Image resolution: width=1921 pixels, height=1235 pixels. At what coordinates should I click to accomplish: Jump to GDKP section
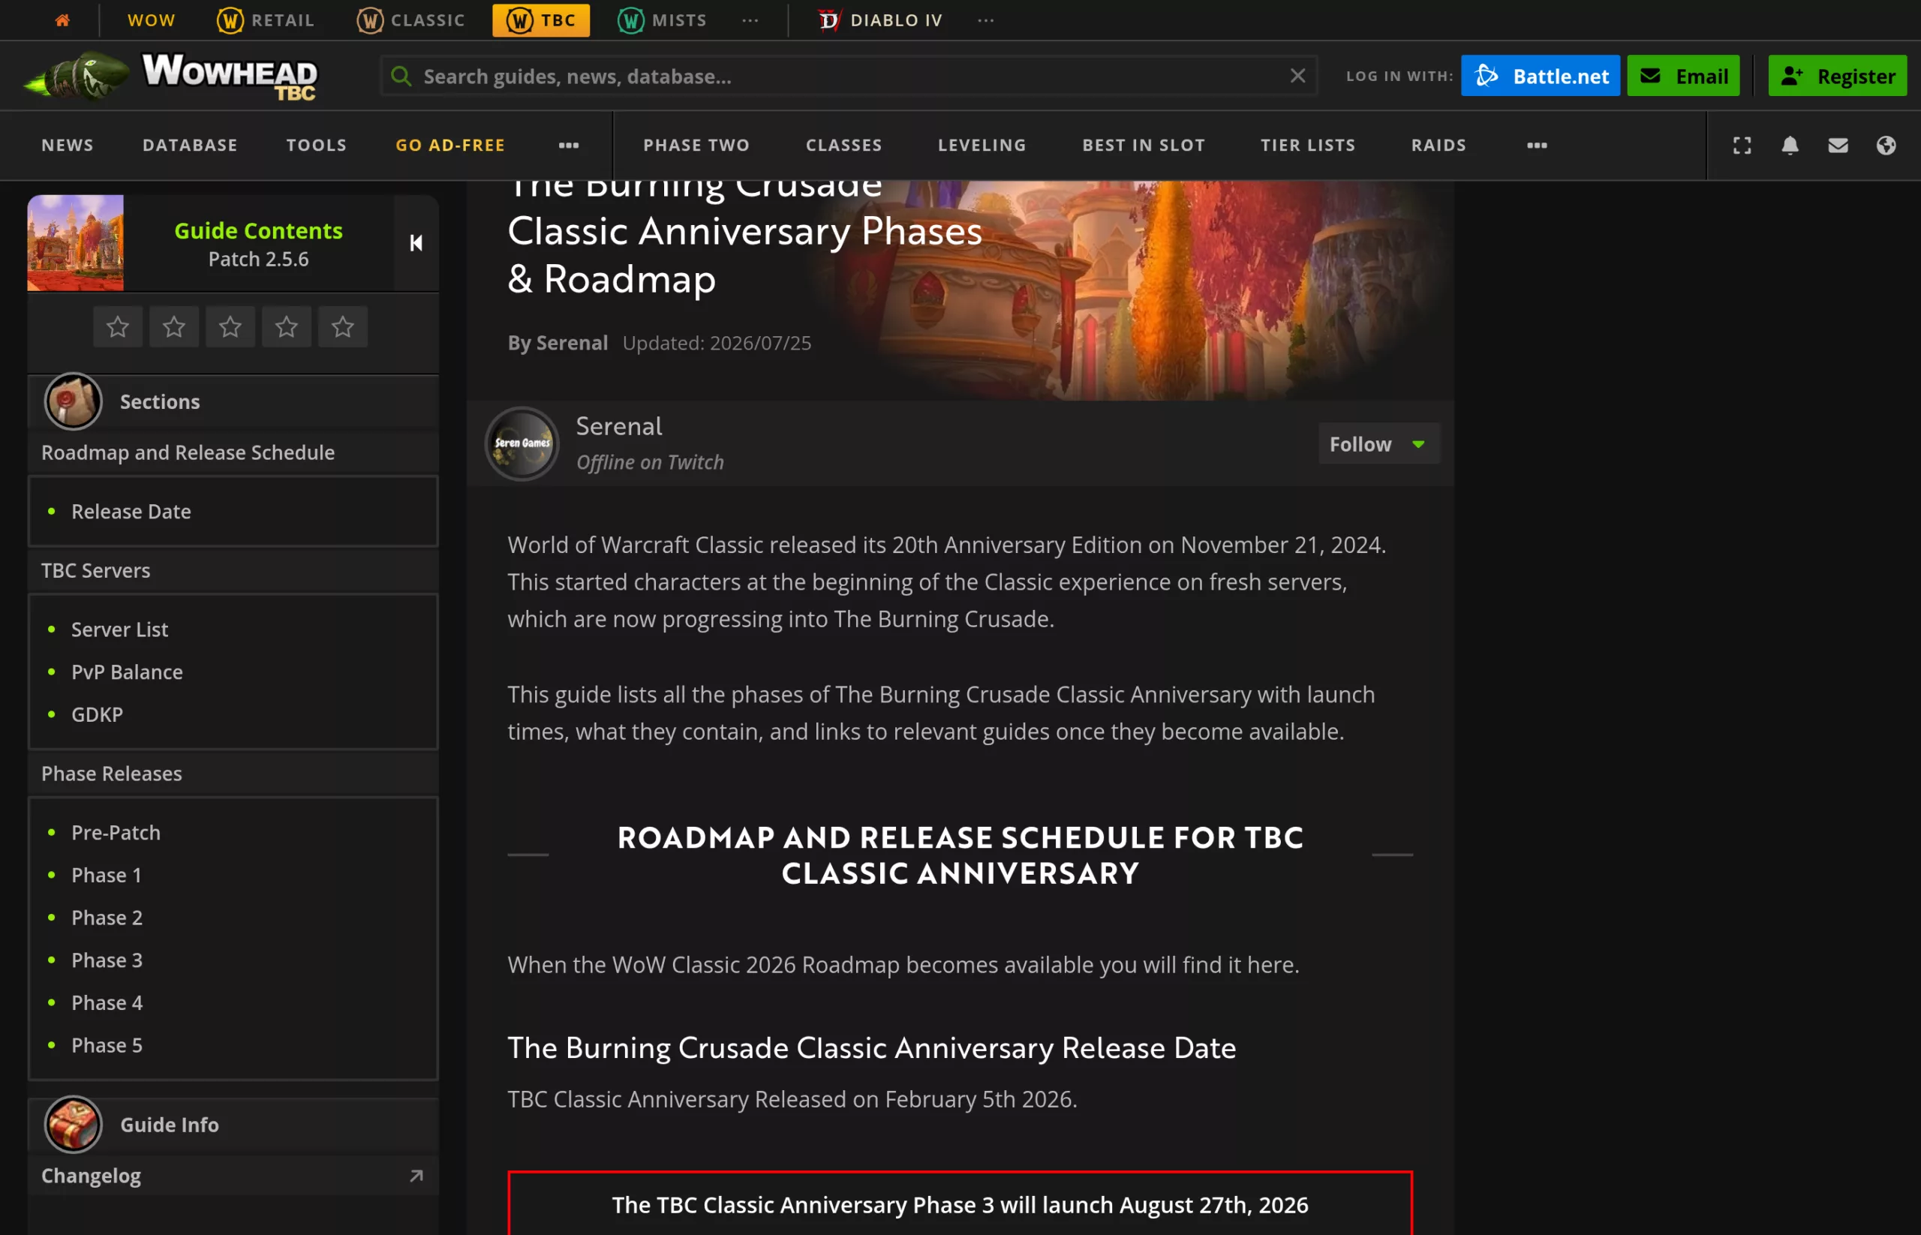pos(97,714)
